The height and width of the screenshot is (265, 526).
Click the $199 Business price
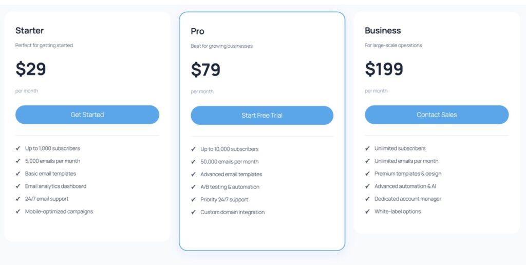tap(384, 69)
